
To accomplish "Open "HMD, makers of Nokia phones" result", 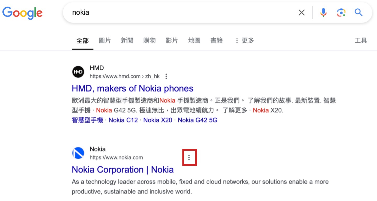I will (x=132, y=89).
